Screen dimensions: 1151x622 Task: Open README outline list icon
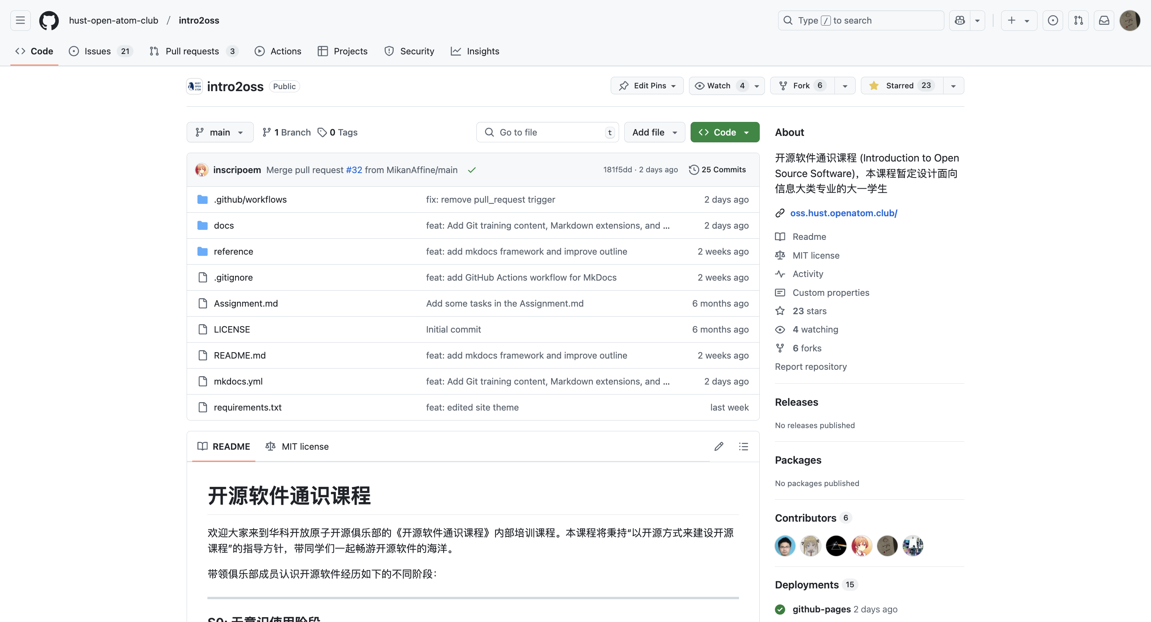pos(743,447)
